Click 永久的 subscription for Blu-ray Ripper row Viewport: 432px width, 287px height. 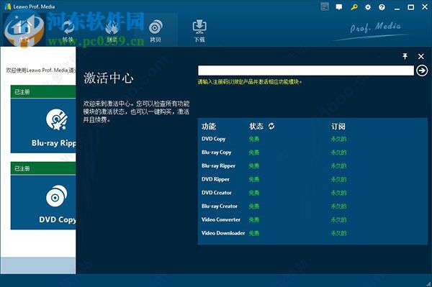coord(338,166)
